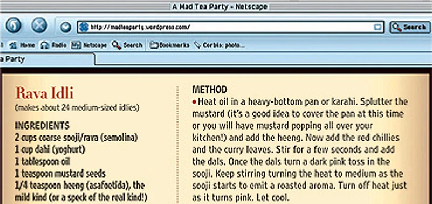Click the globe icon in URL field
This screenshot has width=432, height=204.
(x=84, y=27)
